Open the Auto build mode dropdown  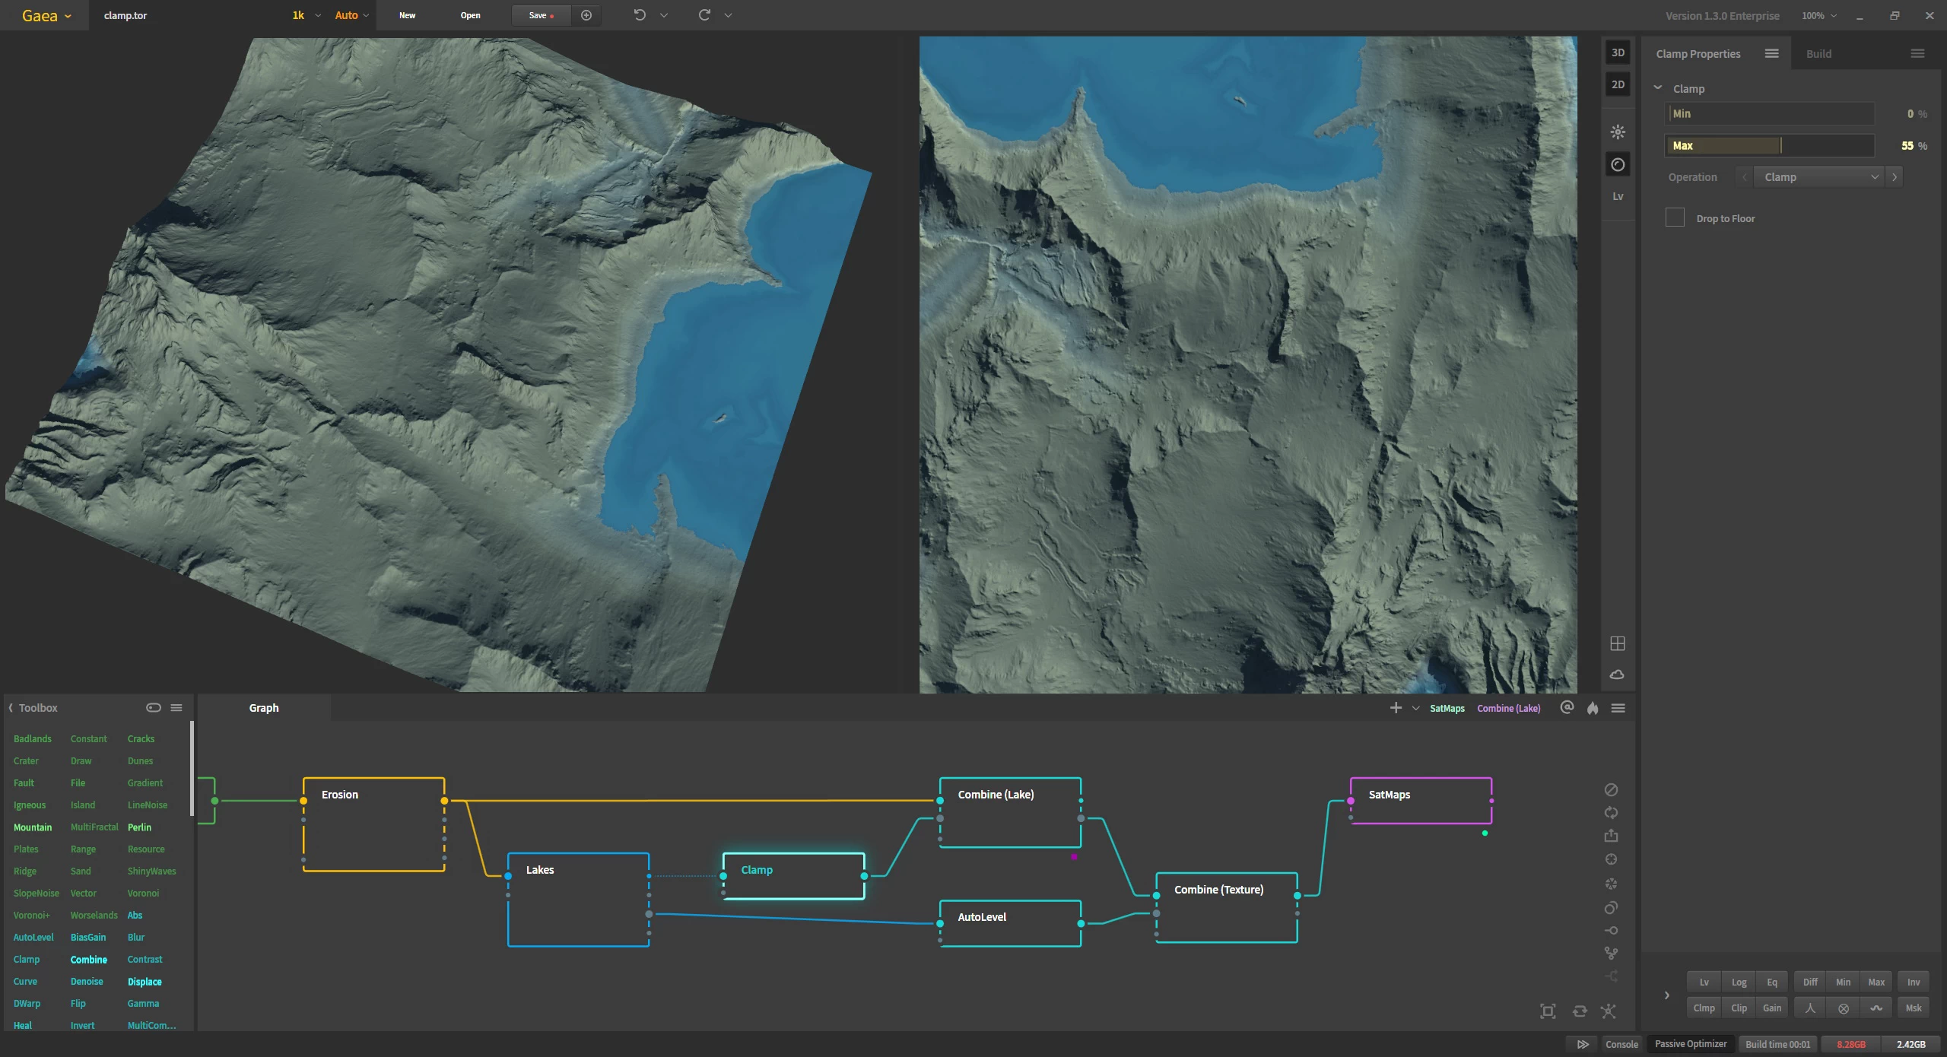point(351,15)
